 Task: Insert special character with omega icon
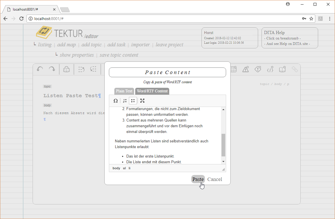tap(115, 101)
